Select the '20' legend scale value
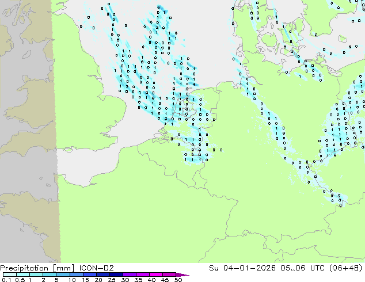 click(98, 280)
